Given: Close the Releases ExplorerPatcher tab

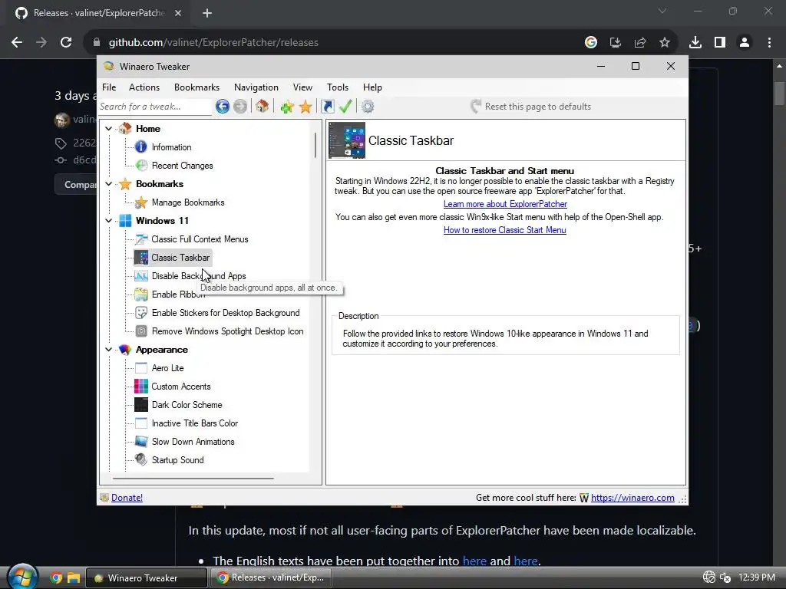Looking at the screenshot, I should pos(178,13).
